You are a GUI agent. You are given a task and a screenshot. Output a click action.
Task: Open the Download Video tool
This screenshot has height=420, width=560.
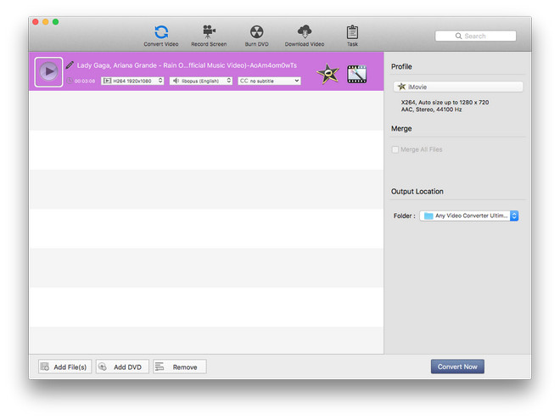point(305,36)
